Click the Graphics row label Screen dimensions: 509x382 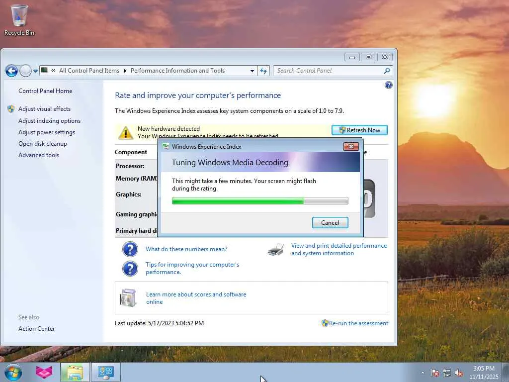(129, 194)
